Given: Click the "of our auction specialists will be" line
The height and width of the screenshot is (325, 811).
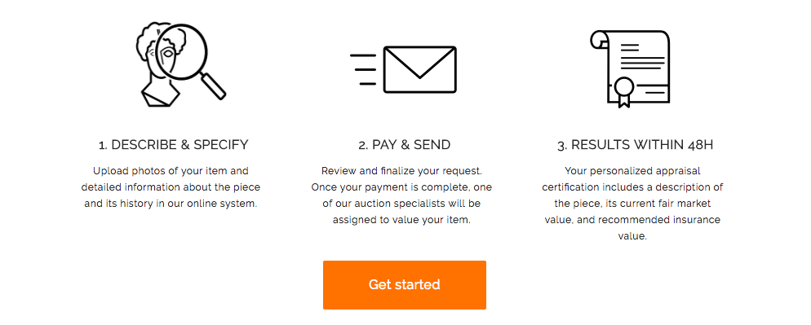Looking at the screenshot, I should click(402, 204).
